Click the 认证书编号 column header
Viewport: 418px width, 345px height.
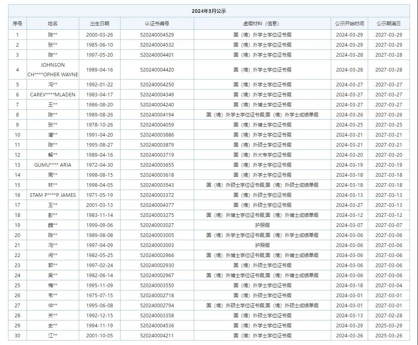coord(157,23)
